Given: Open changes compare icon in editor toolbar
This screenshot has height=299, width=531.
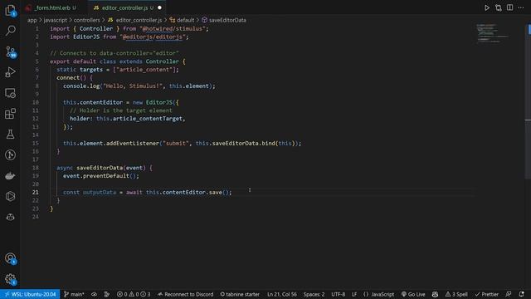Looking at the screenshot, I should pos(498,7).
